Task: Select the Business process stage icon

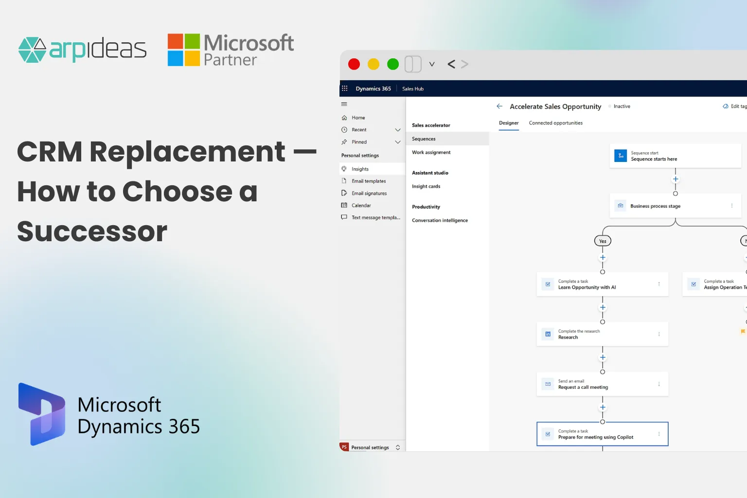Action: [x=621, y=206]
